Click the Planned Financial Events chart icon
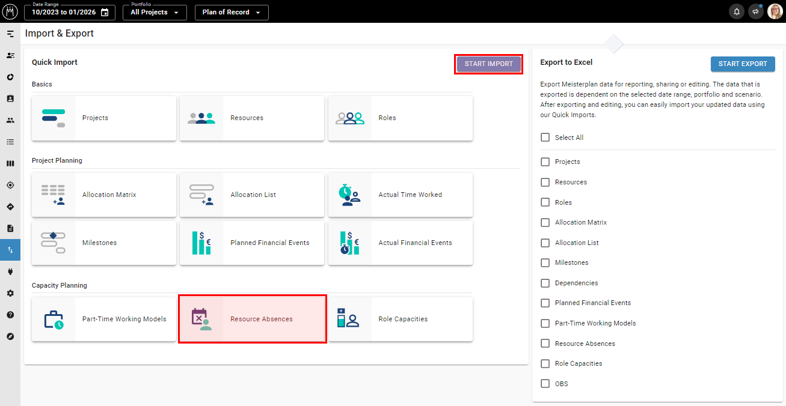 (x=201, y=243)
